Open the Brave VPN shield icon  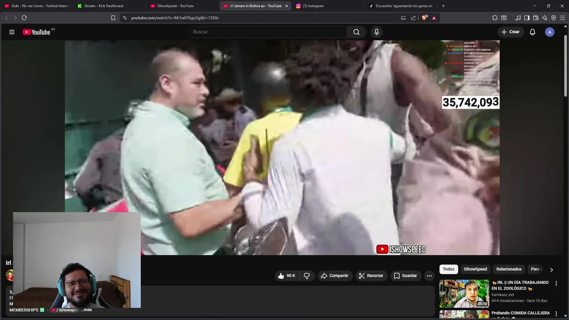[553, 18]
